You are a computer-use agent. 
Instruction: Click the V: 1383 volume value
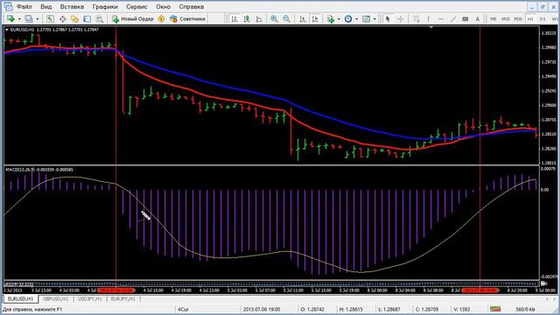461,309
